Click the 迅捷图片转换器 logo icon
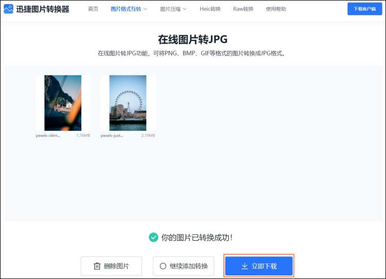 pyautogui.click(x=8, y=9)
